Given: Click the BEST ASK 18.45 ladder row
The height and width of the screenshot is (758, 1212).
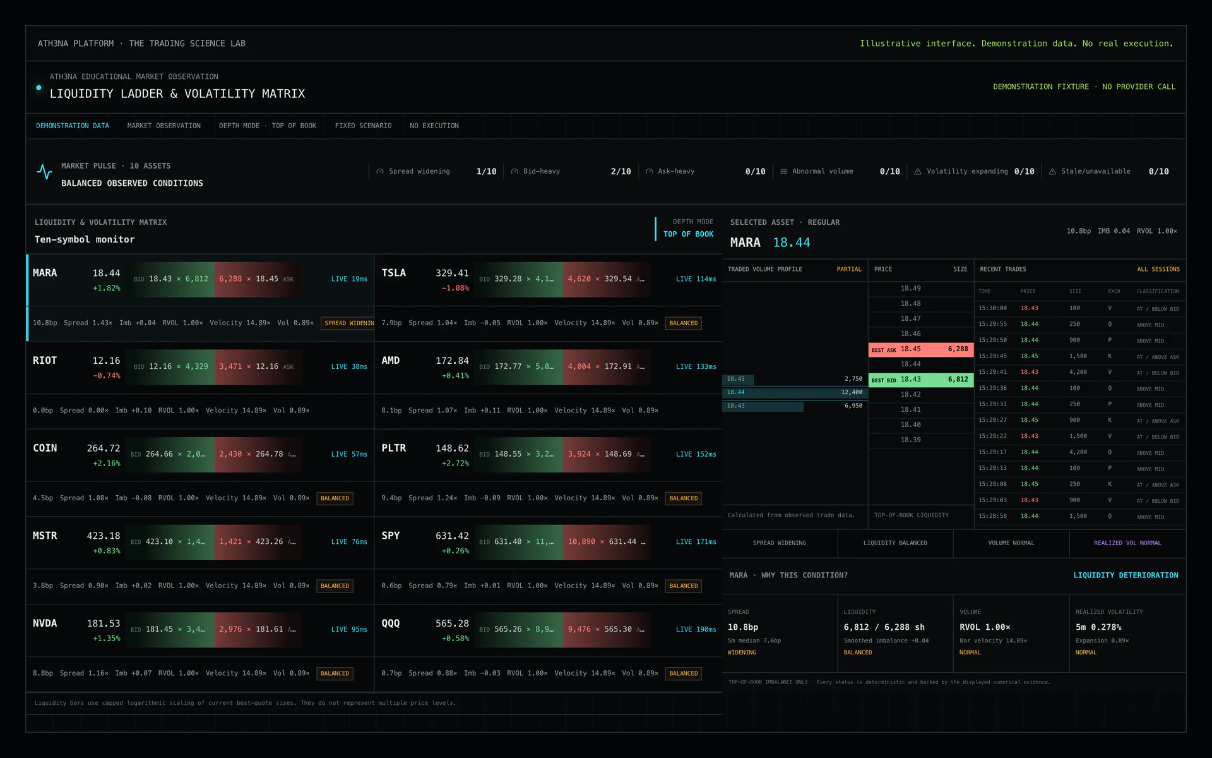Looking at the screenshot, I should pos(921,349).
